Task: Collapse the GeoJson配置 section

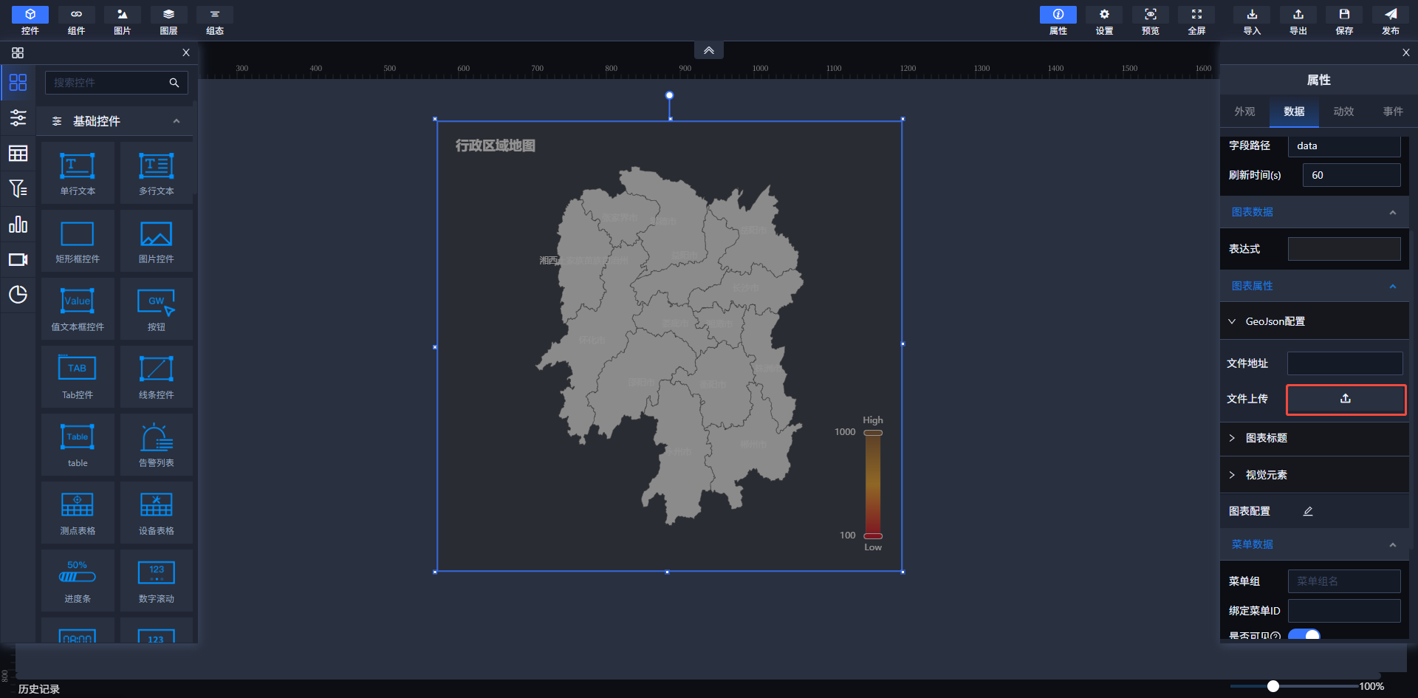Action: 1275,321
